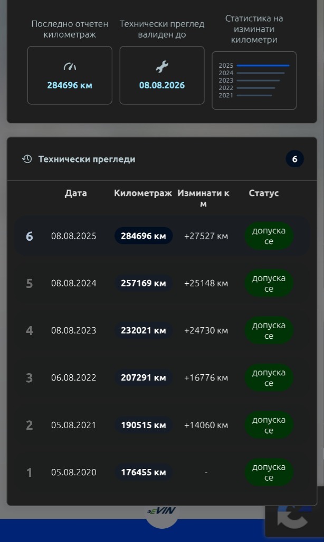The width and height of the screenshot is (324, 542).
Task: Click the допуска се status for 06.08.2022
Action: point(269,377)
